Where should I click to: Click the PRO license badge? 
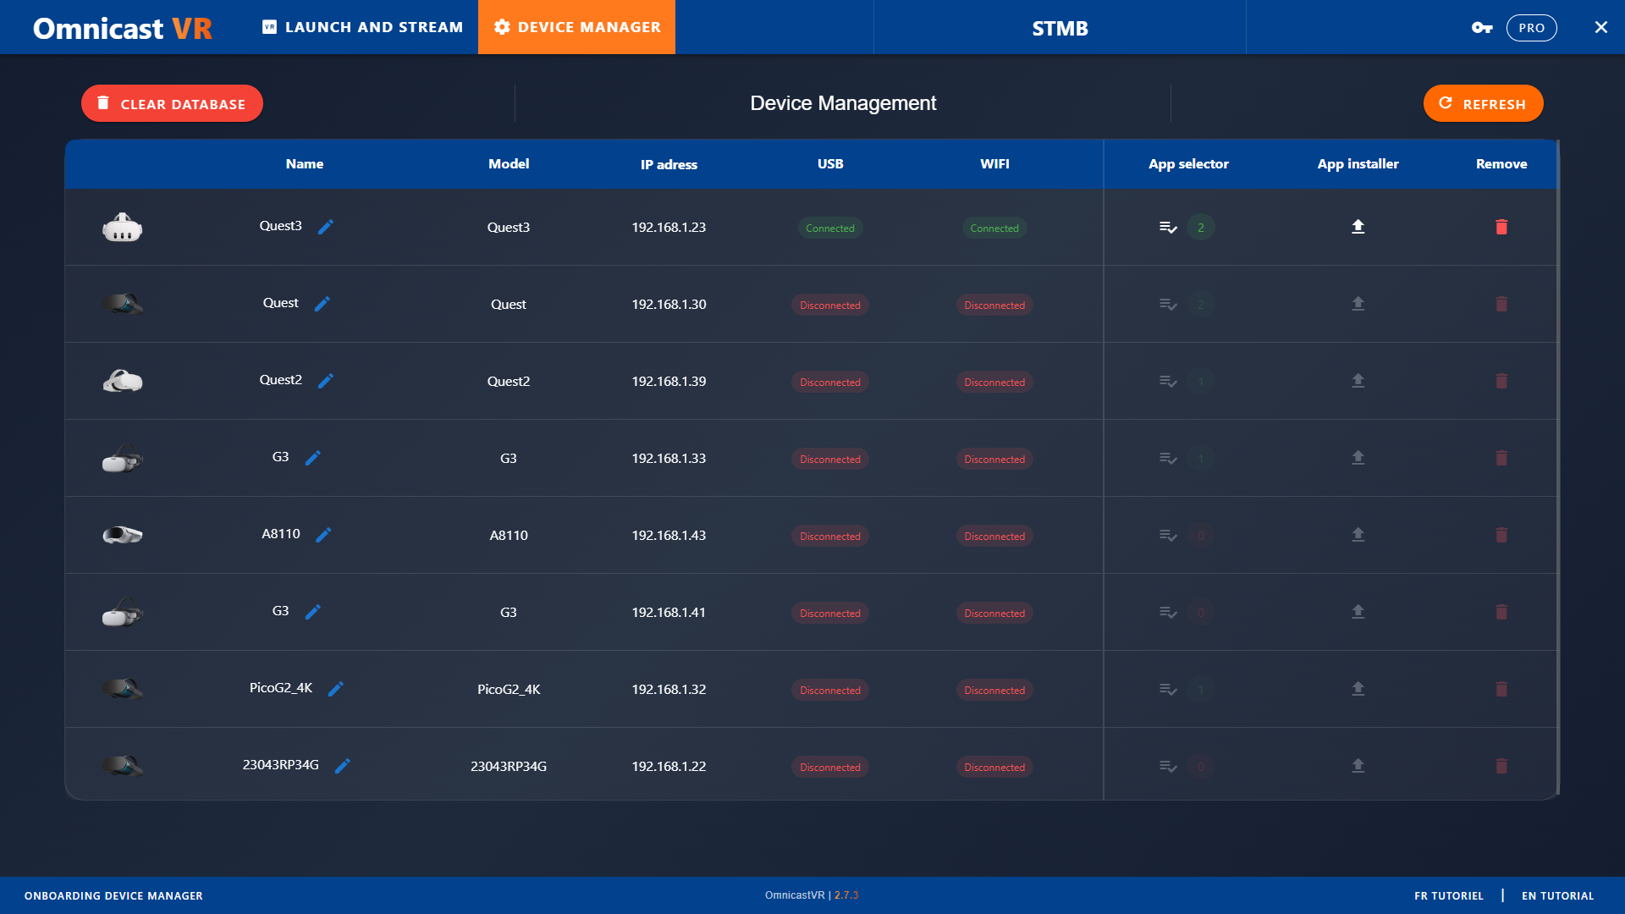tap(1531, 28)
